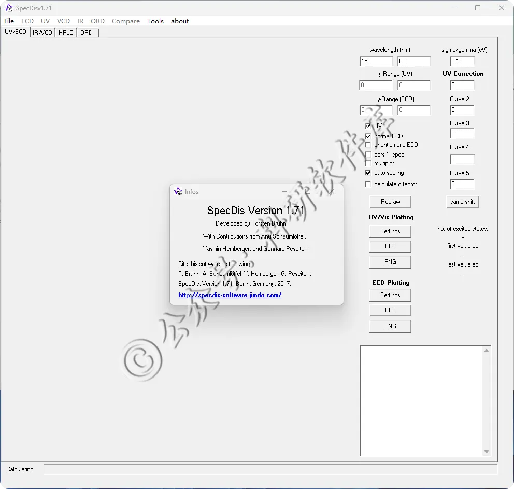Click the wavelength minimum field showing 150
This screenshot has height=489, width=514.
376,61
